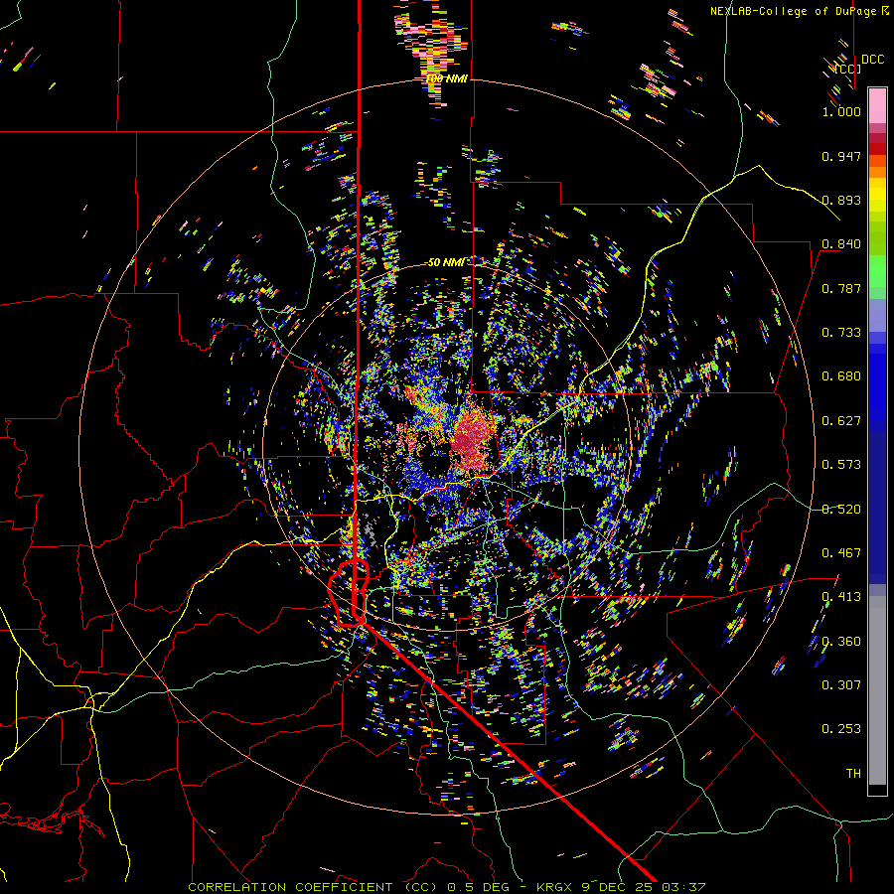Click the 0.680 scale value

pos(841,376)
